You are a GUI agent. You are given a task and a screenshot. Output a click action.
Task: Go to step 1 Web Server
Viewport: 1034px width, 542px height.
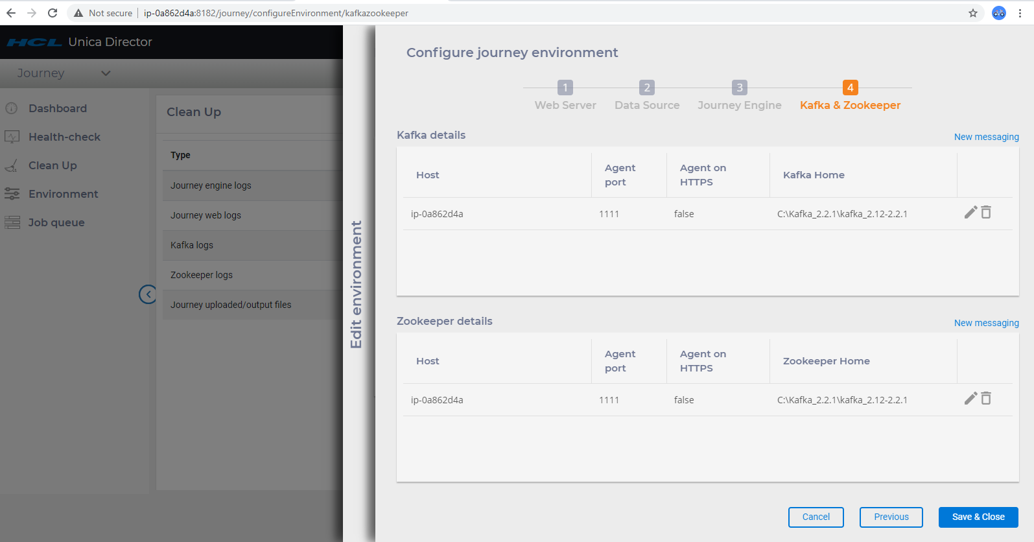565,88
